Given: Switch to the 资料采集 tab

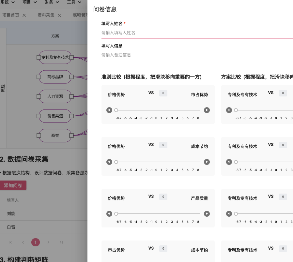Looking at the screenshot, I should (46, 15).
